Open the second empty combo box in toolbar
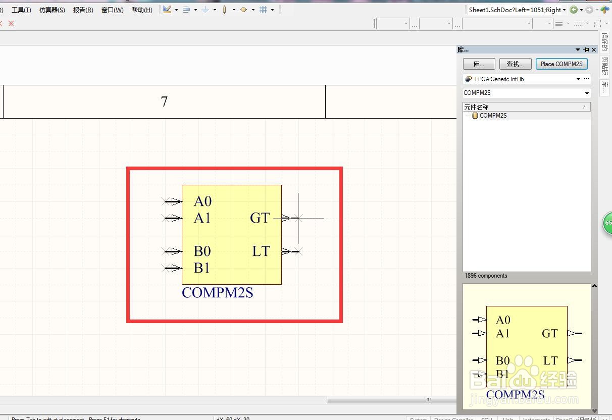The width and height of the screenshot is (612, 420). [x=436, y=23]
